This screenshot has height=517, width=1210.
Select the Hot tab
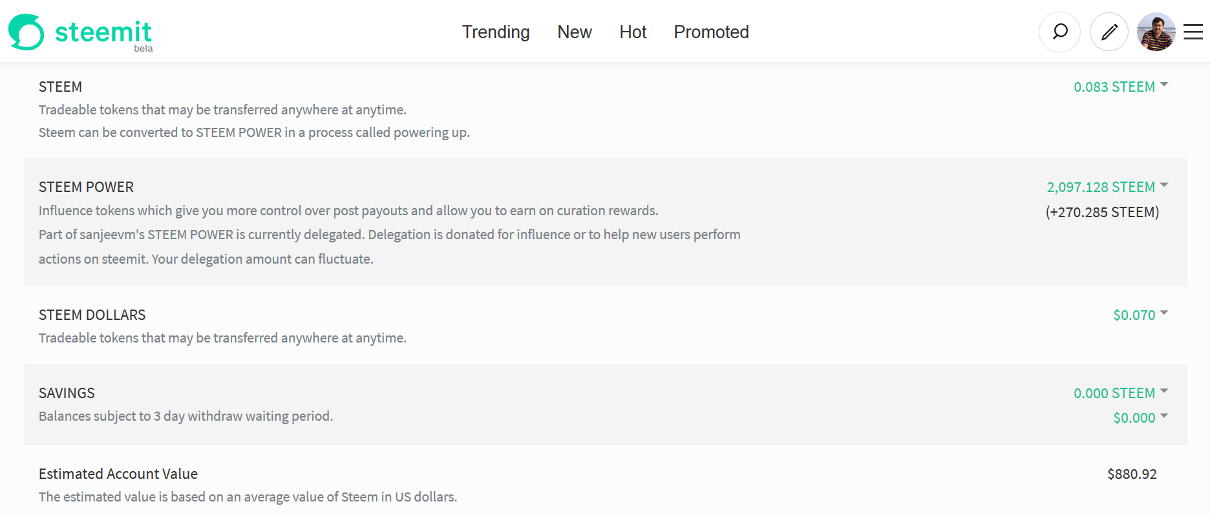click(x=633, y=32)
